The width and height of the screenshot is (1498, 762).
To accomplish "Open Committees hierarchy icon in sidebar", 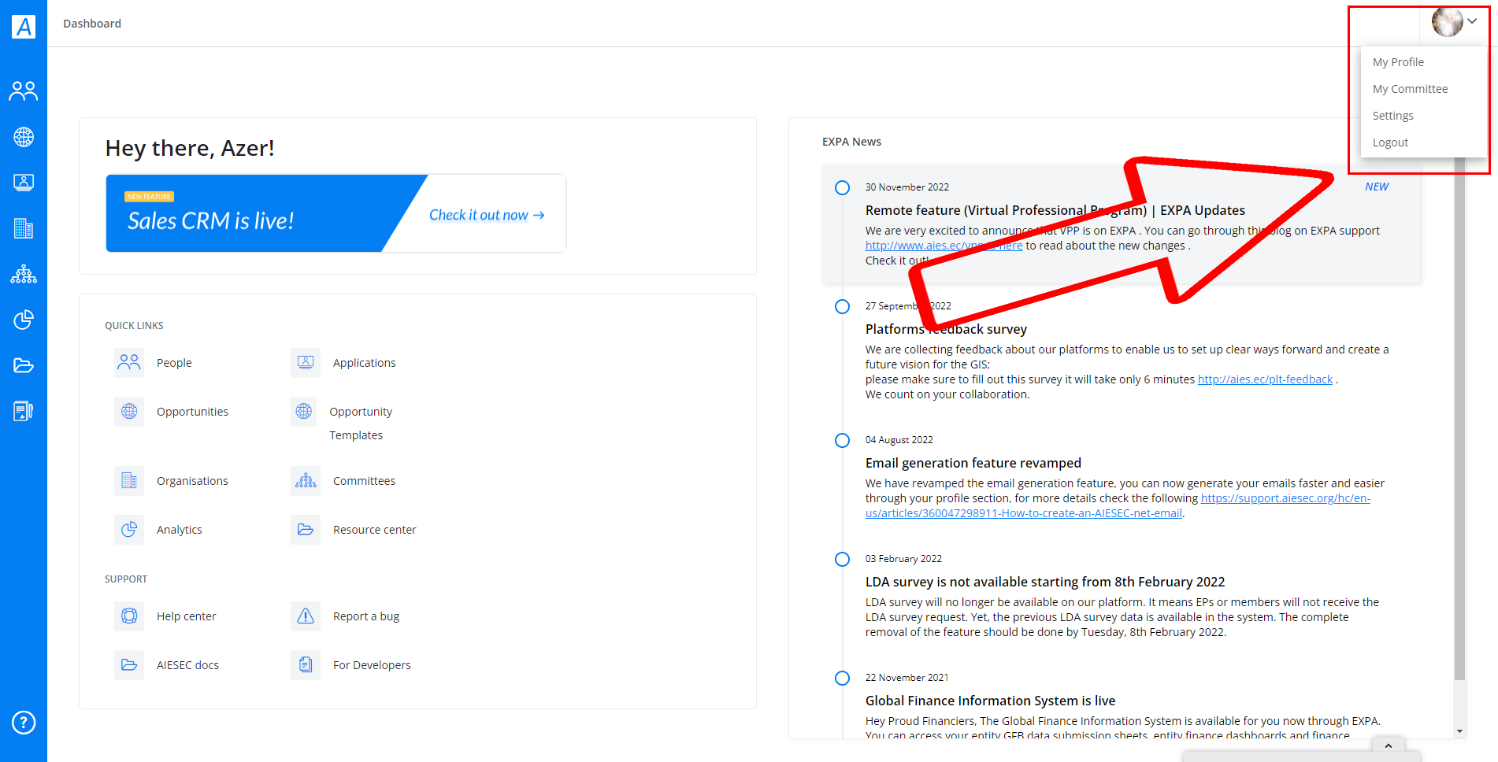I will 24,274.
